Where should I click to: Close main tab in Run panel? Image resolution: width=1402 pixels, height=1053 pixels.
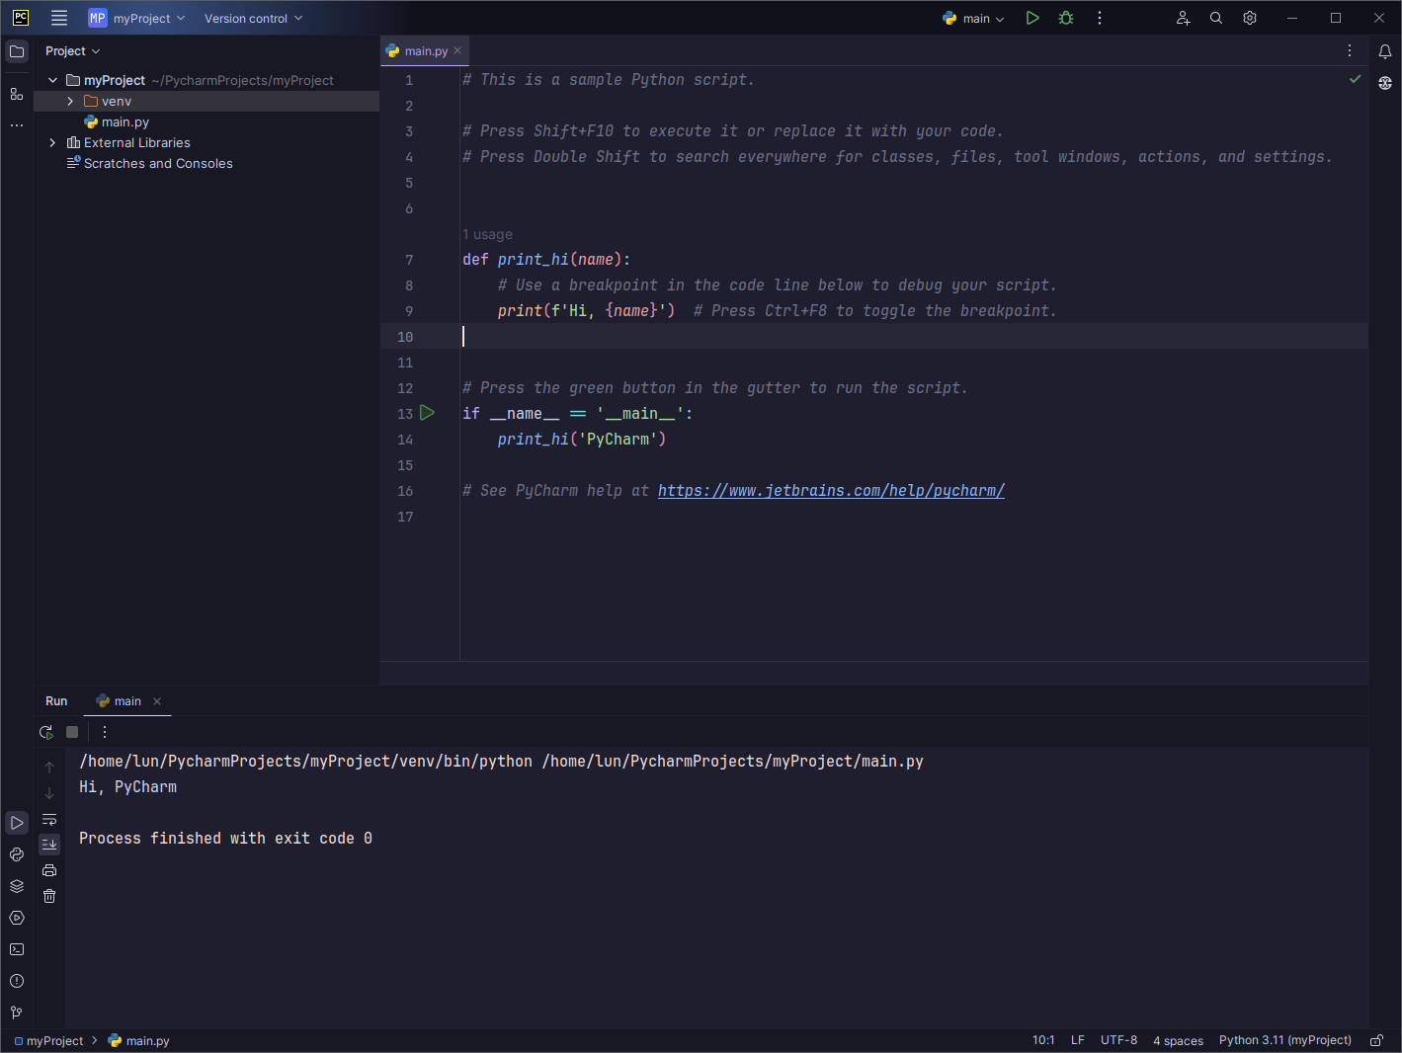(157, 701)
